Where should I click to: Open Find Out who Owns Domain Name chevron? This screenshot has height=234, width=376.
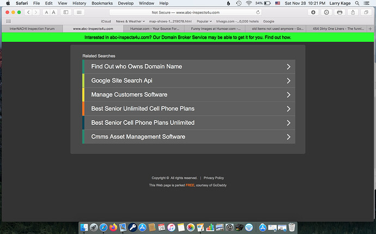(288, 67)
